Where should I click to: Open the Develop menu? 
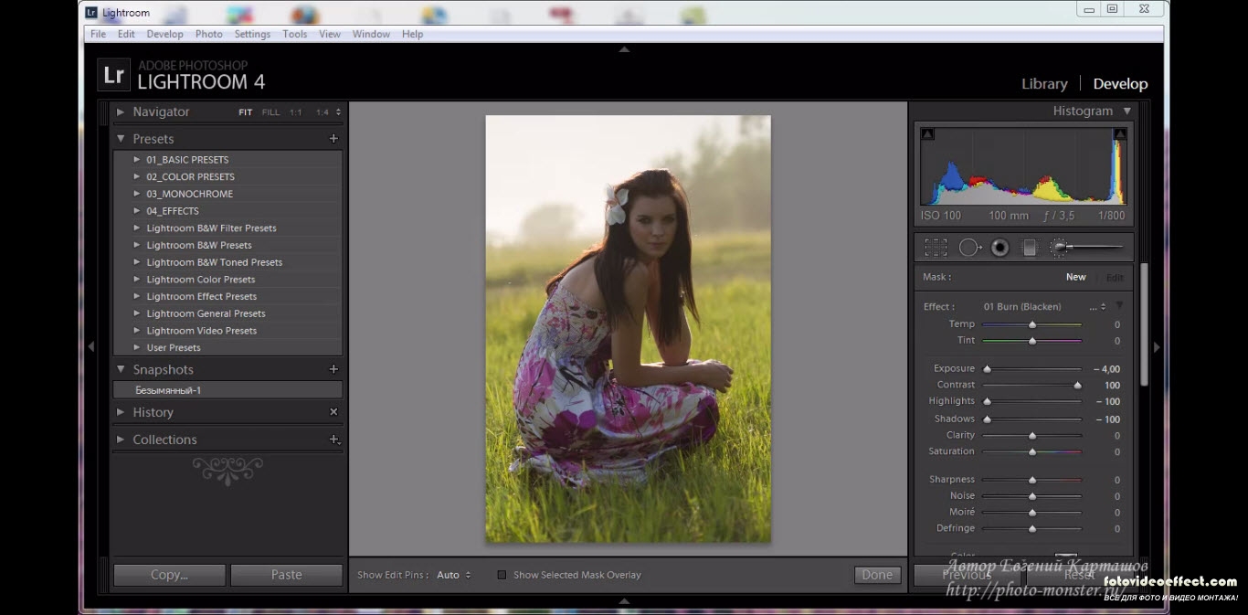click(164, 34)
